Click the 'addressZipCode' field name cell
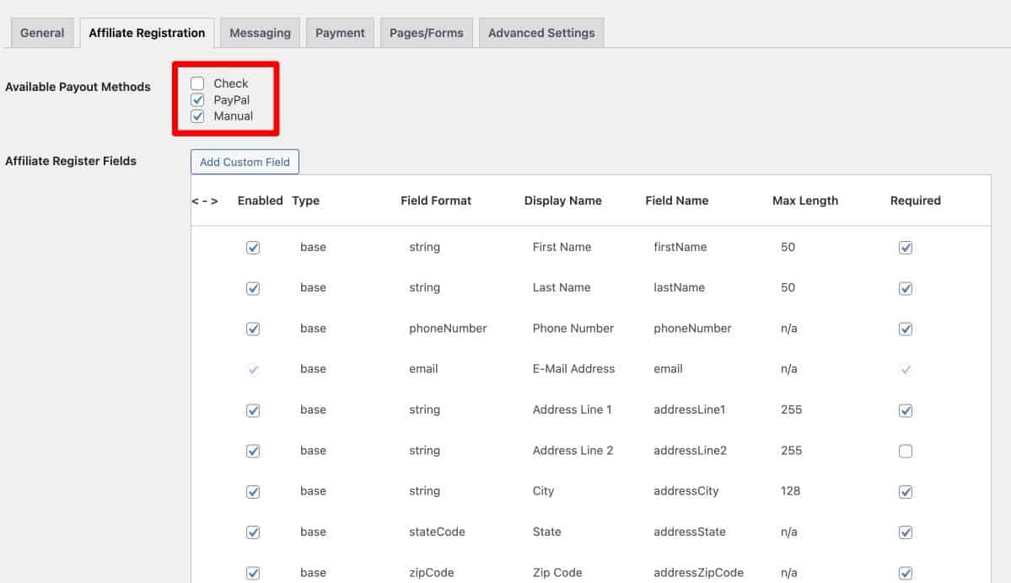The width and height of the screenshot is (1011, 583). [698, 572]
